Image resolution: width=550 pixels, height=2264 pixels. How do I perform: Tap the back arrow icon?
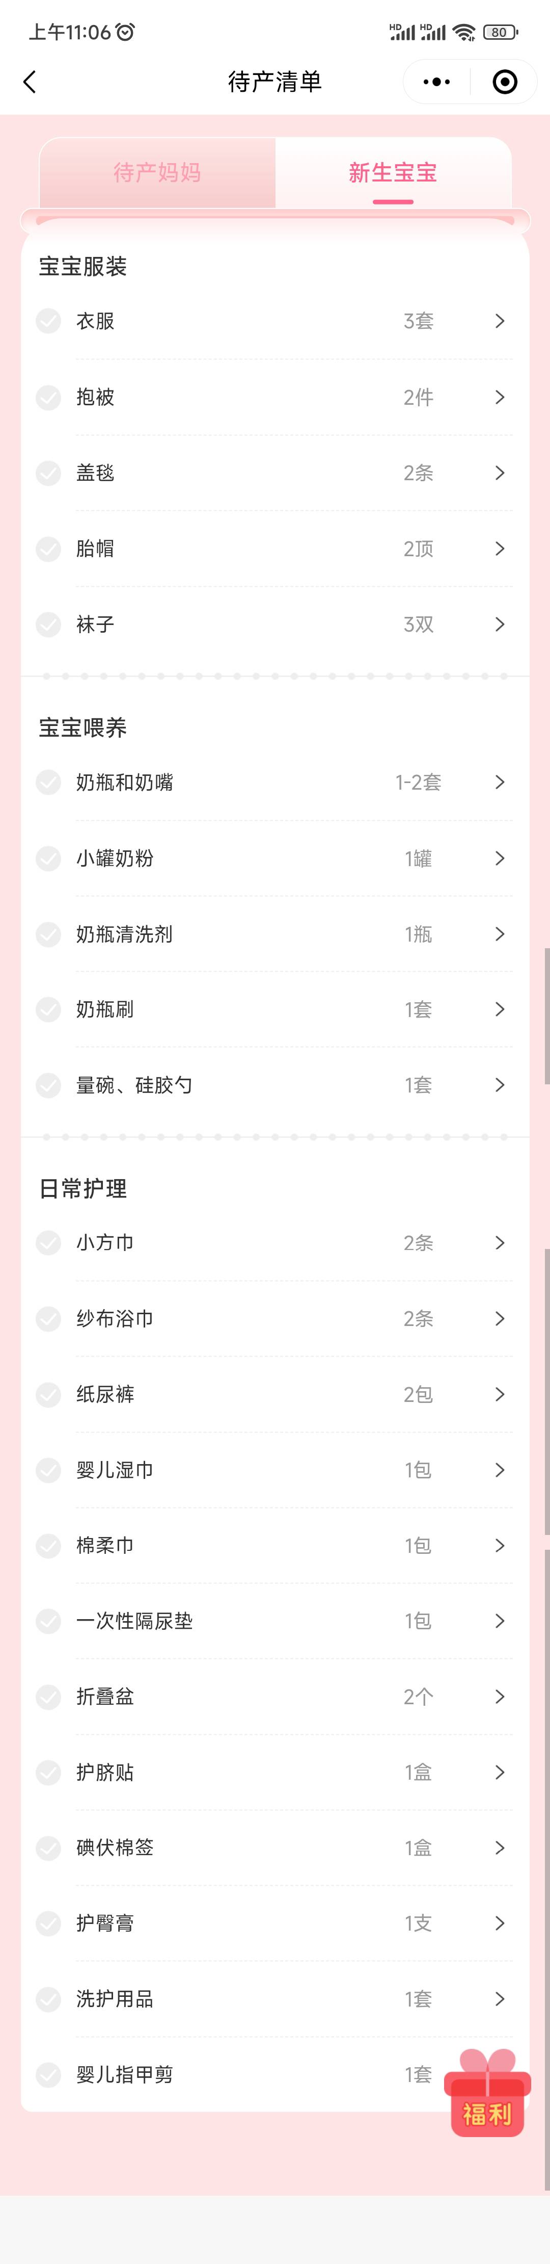30,83
